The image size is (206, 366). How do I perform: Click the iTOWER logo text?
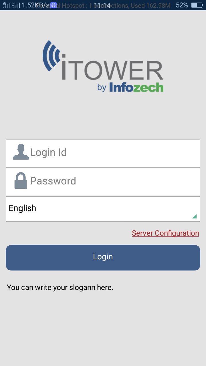[x=112, y=70]
